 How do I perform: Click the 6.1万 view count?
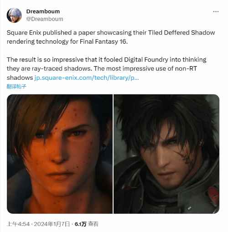tap(80, 224)
